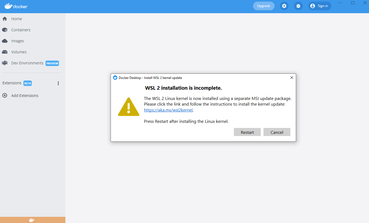Click the Upgrade button
The height and width of the screenshot is (223, 369).
tap(264, 6)
